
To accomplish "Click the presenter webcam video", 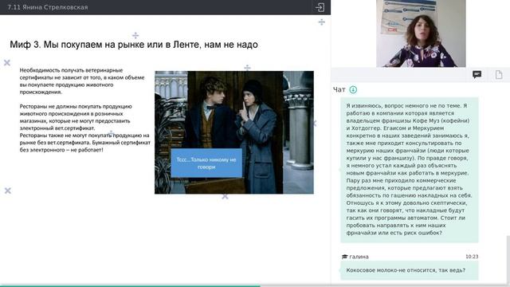I will [x=421, y=33].
